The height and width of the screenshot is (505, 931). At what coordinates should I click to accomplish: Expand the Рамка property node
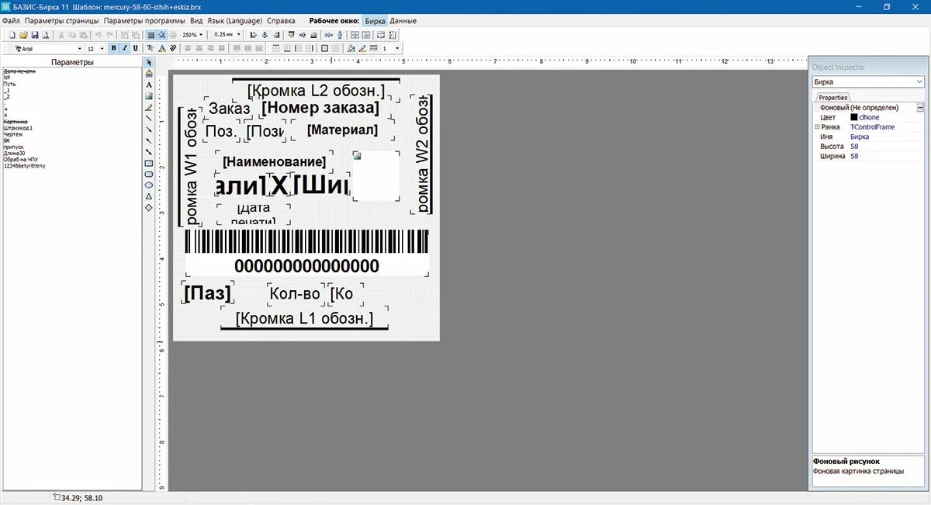817,126
